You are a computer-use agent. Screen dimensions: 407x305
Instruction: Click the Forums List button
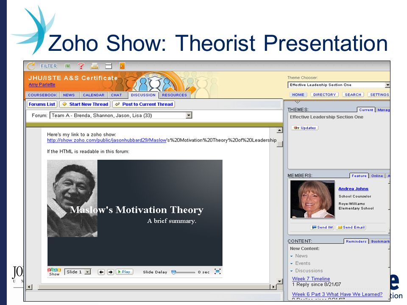point(42,104)
